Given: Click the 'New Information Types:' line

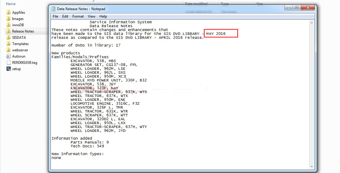Looking at the screenshot, I should (78, 154).
